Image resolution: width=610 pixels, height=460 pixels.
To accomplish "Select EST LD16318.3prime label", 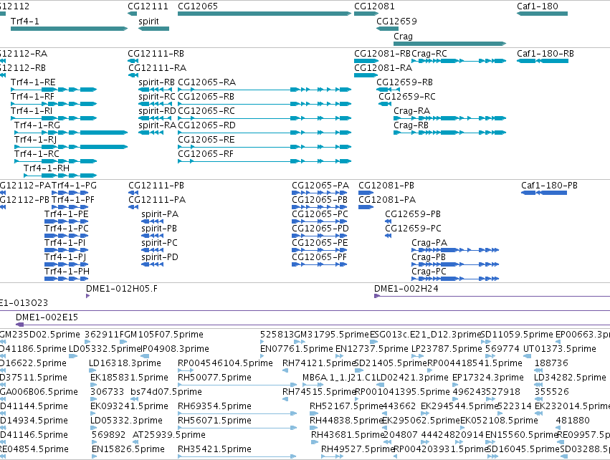I will click(x=125, y=363).
